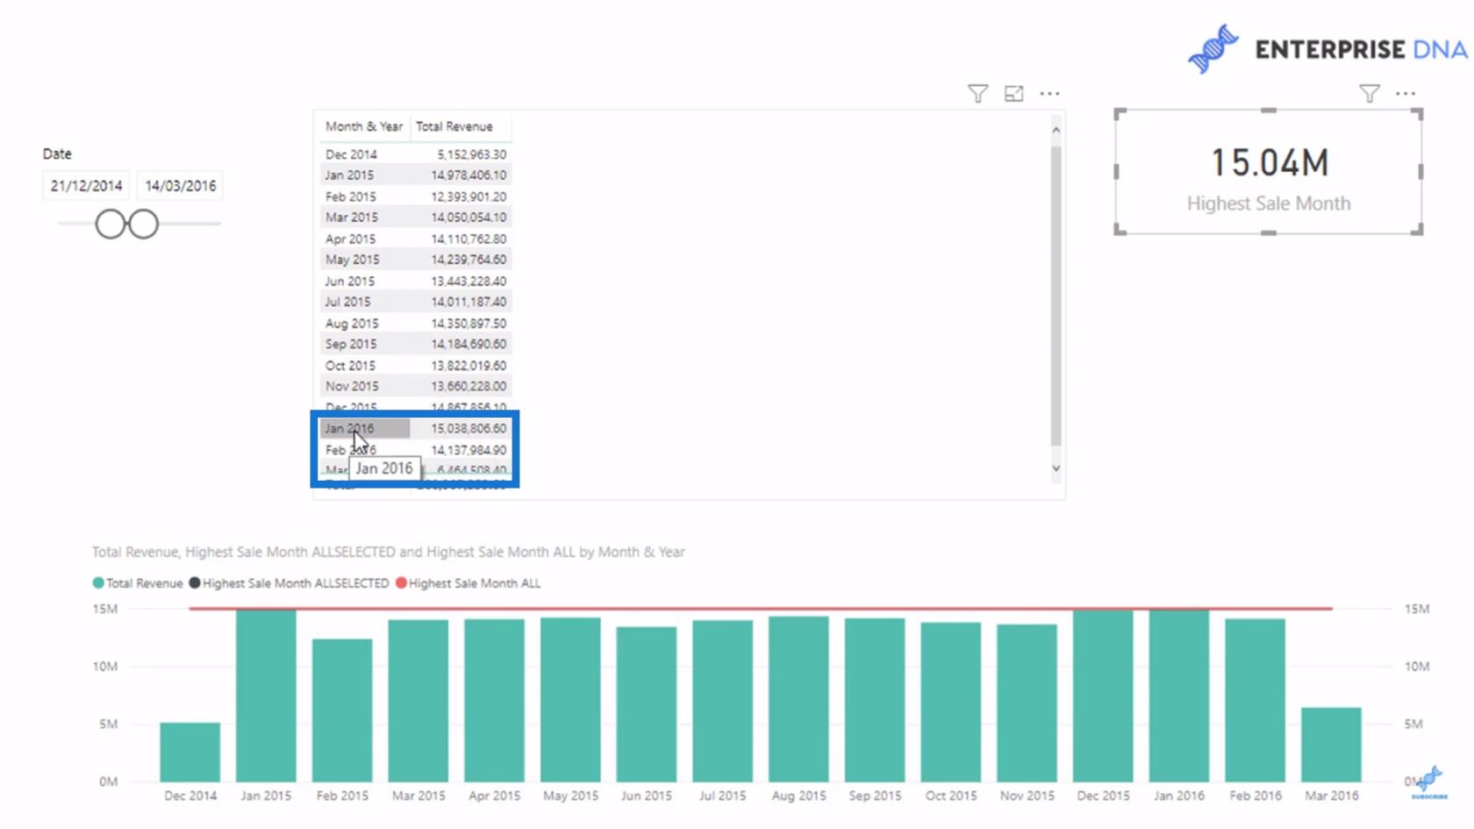Screen dimensions: 1474x829
Task: Select the May 2015 table row
Action: coord(416,260)
